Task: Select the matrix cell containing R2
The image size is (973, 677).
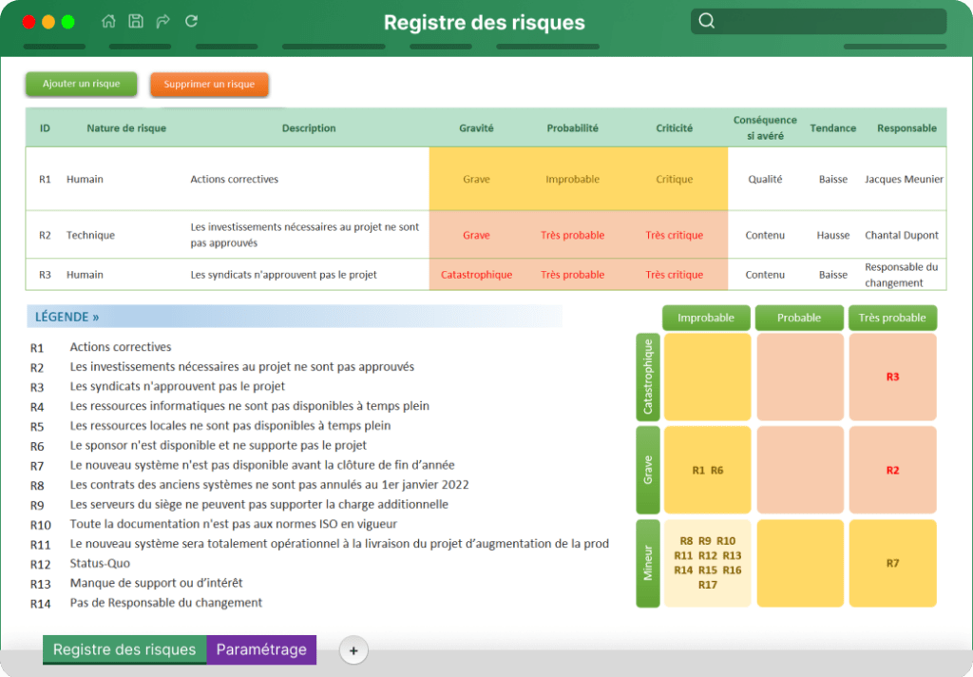Action: click(x=892, y=470)
